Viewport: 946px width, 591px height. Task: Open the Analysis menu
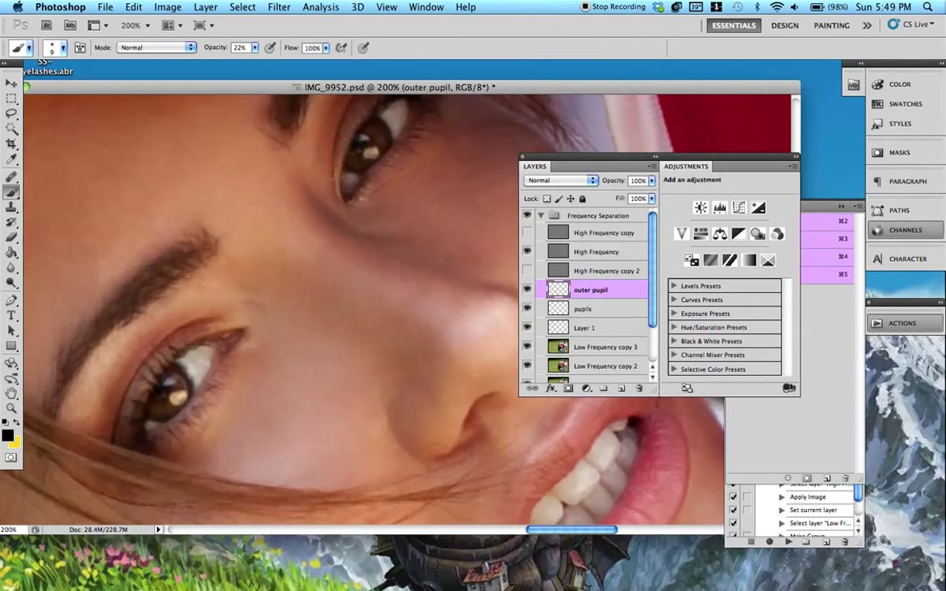point(322,7)
